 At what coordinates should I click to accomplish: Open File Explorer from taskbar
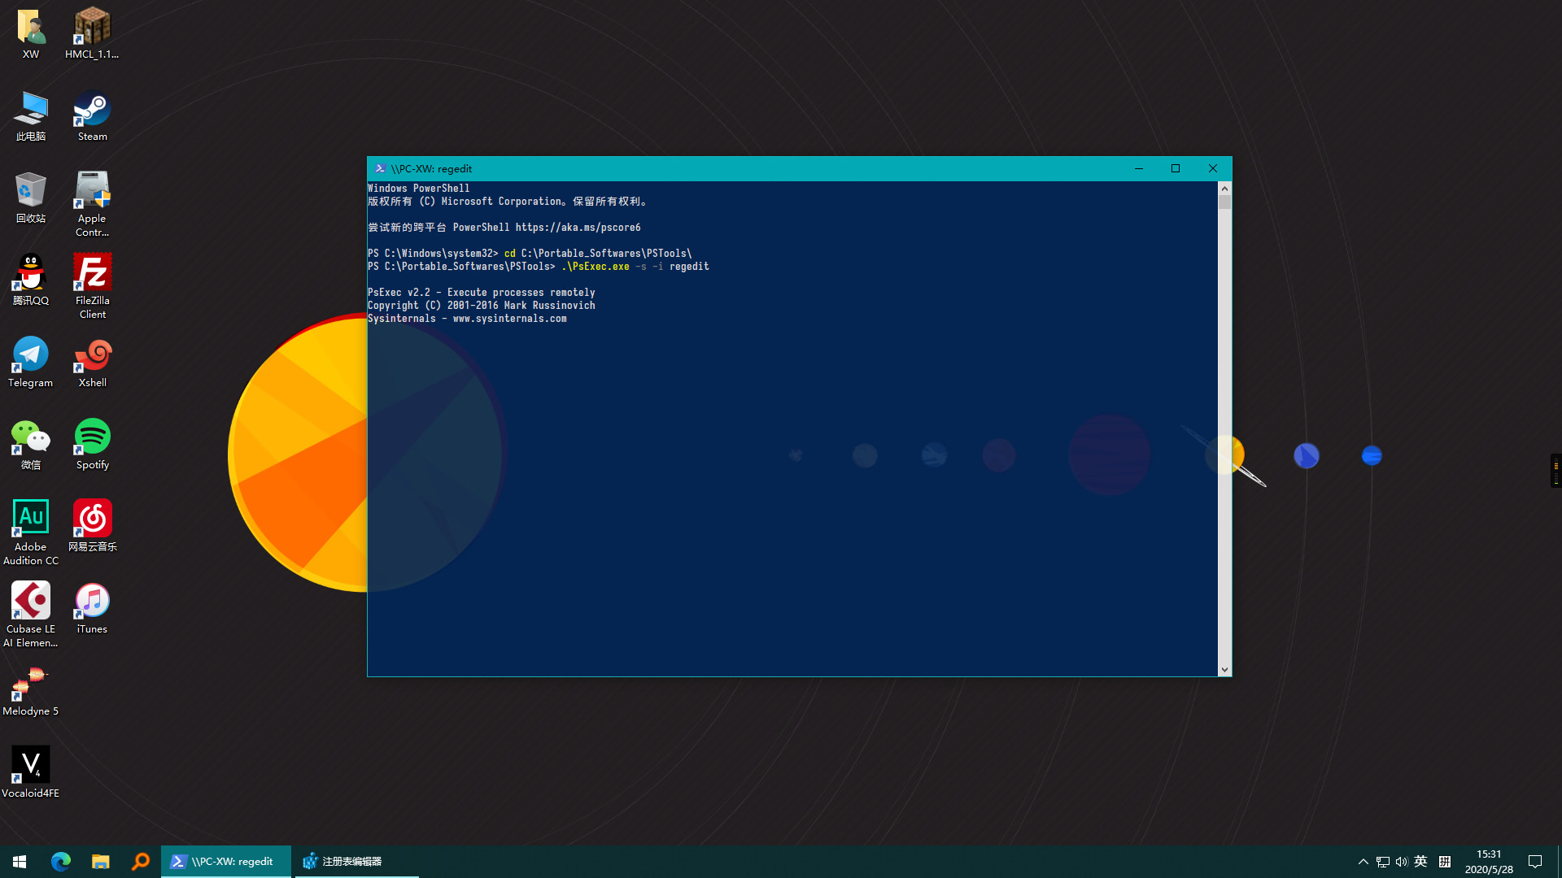(100, 861)
